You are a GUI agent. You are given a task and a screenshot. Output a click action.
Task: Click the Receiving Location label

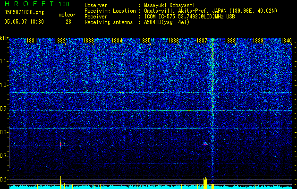click(110, 11)
